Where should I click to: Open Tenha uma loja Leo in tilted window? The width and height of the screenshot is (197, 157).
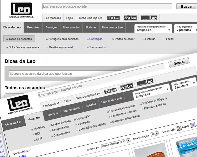[x=88, y=96]
